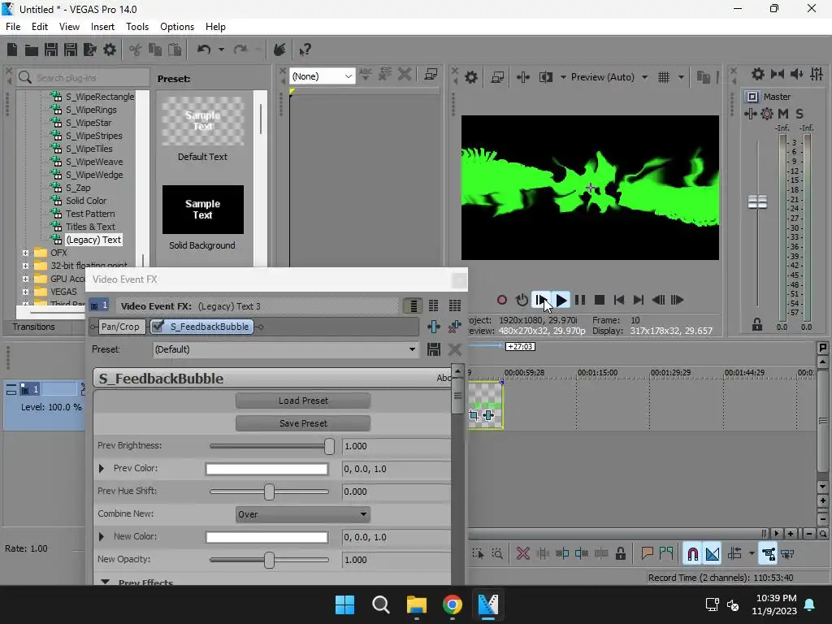Click the What's This help icon
The height and width of the screenshot is (624, 832).
coord(305,50)
